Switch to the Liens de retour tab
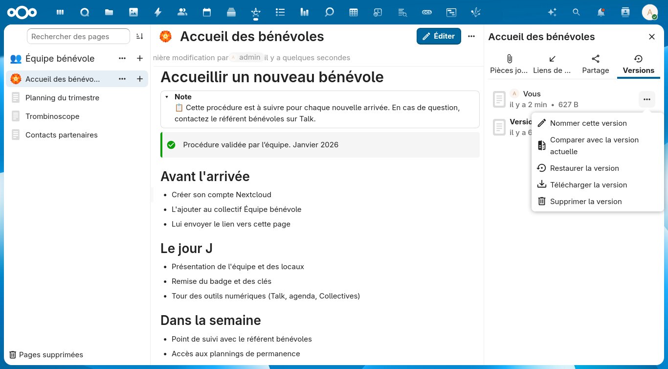 pyautogui.click(x=552, y=65)
